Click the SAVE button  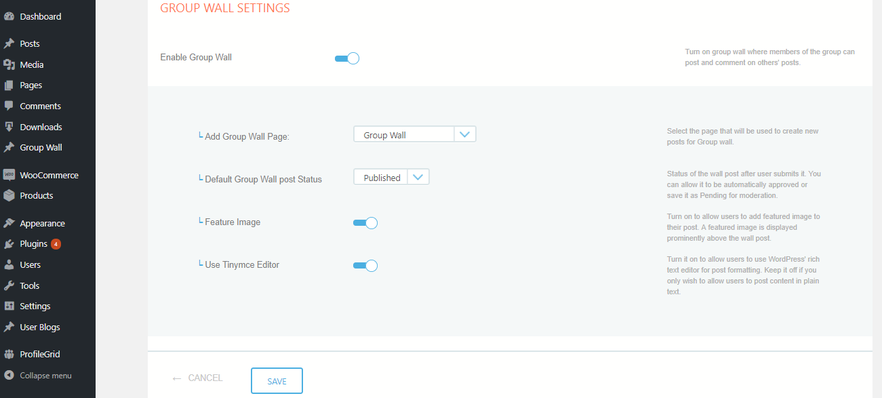tap(277, 380)
